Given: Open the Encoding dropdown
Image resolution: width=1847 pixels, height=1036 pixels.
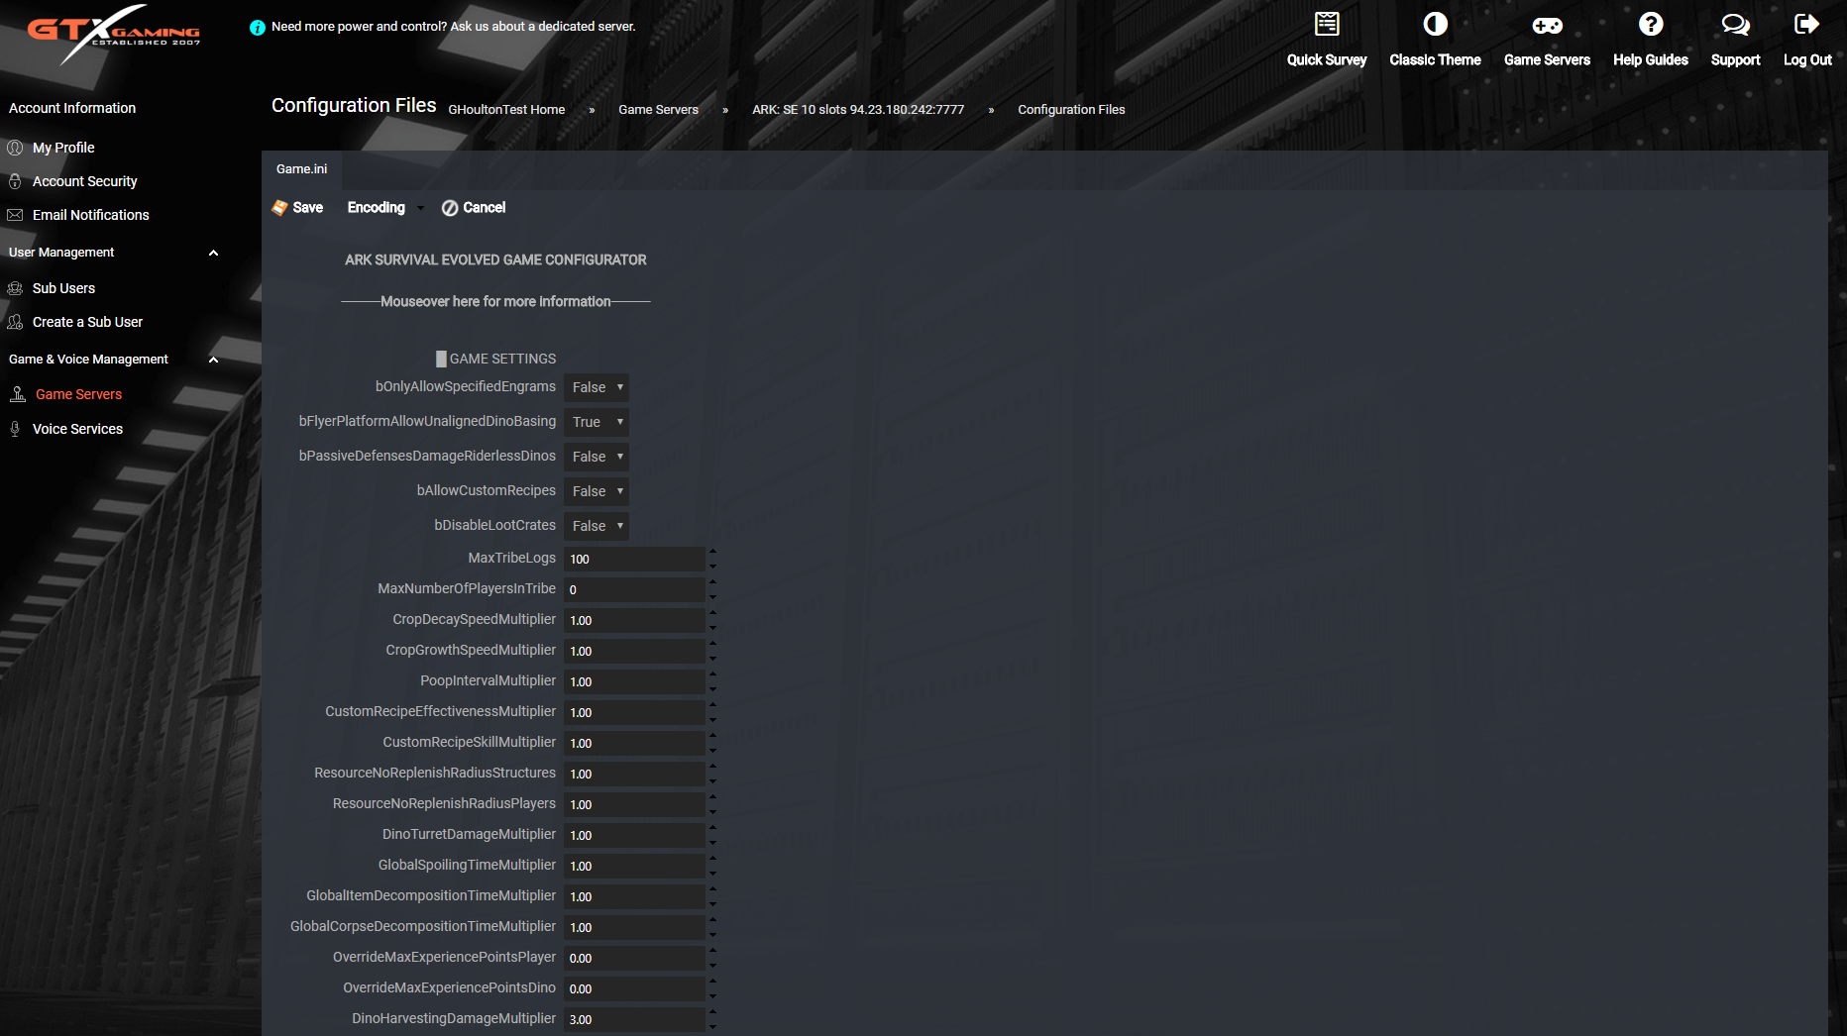Looking at the screenshot, I should 384,208.
